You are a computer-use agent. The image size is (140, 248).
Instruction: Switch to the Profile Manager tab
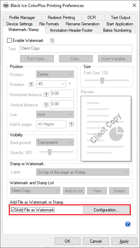tap(22, 17)
